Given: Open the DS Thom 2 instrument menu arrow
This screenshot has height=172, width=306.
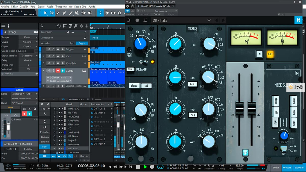Looking at the screenshot, I should pyautogui.click(x=112, y=109).
